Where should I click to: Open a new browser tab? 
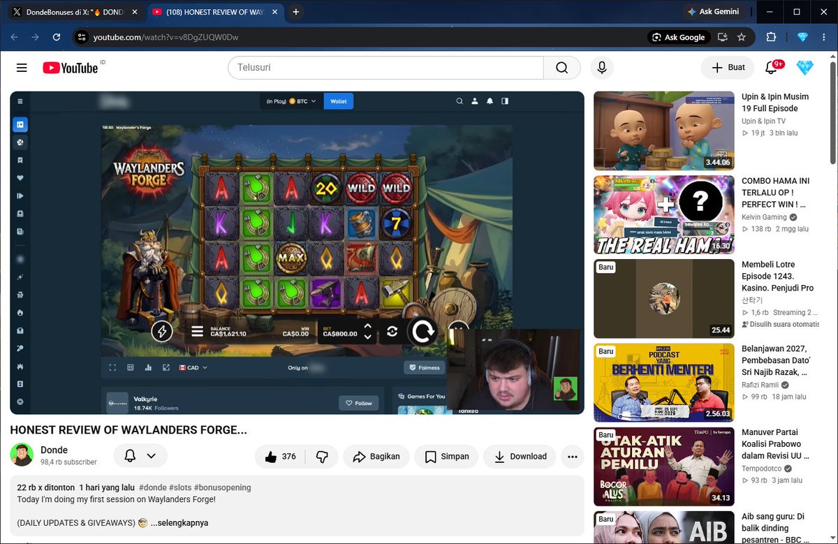pyautogui.click(x=296, y=12)
